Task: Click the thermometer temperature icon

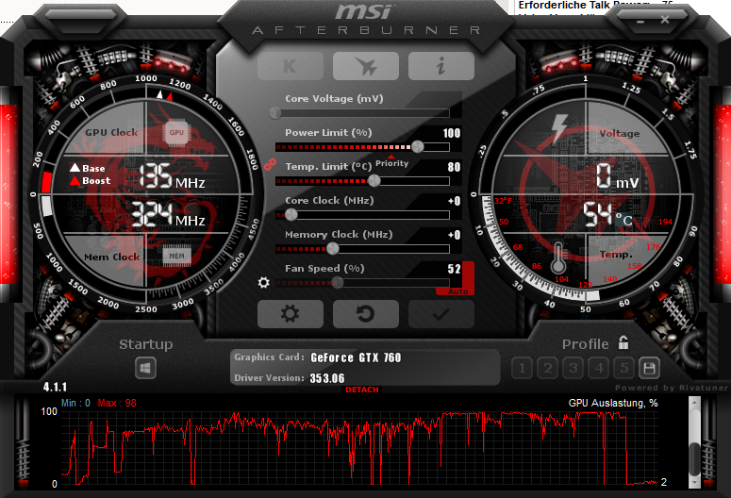Action: [558, 257]
